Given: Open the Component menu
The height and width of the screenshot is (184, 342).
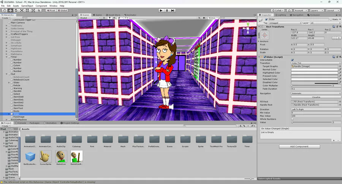Looking at the screenshot, I should [x=41, y=6].
